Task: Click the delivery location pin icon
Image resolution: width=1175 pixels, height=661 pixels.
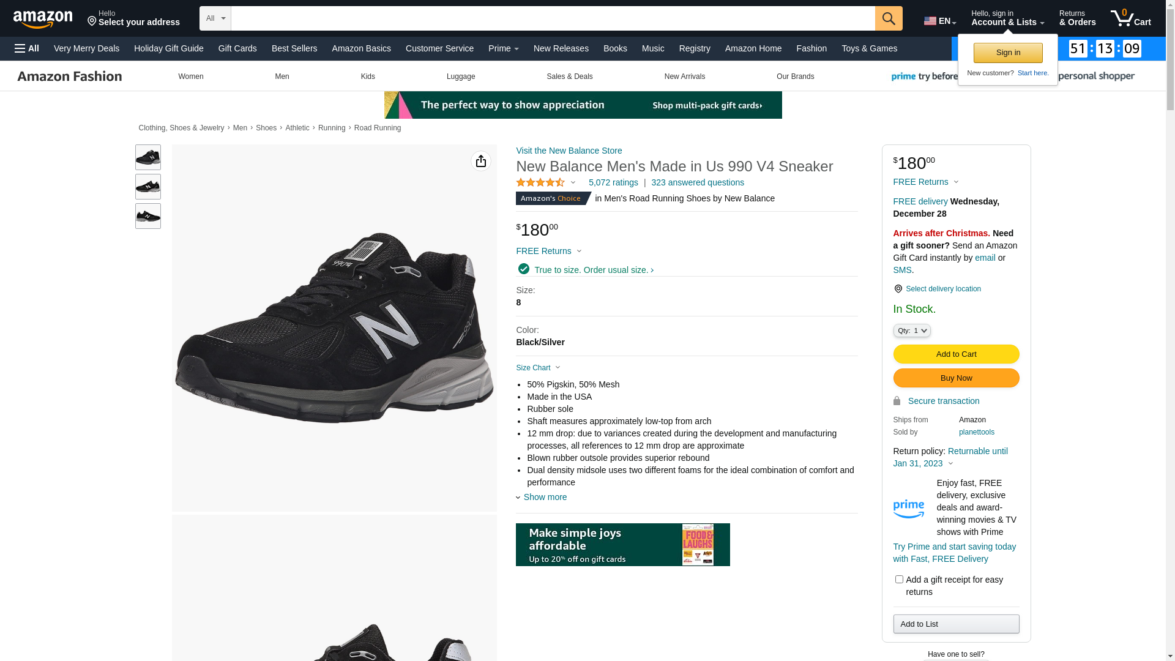Action: tap(898, 289)
